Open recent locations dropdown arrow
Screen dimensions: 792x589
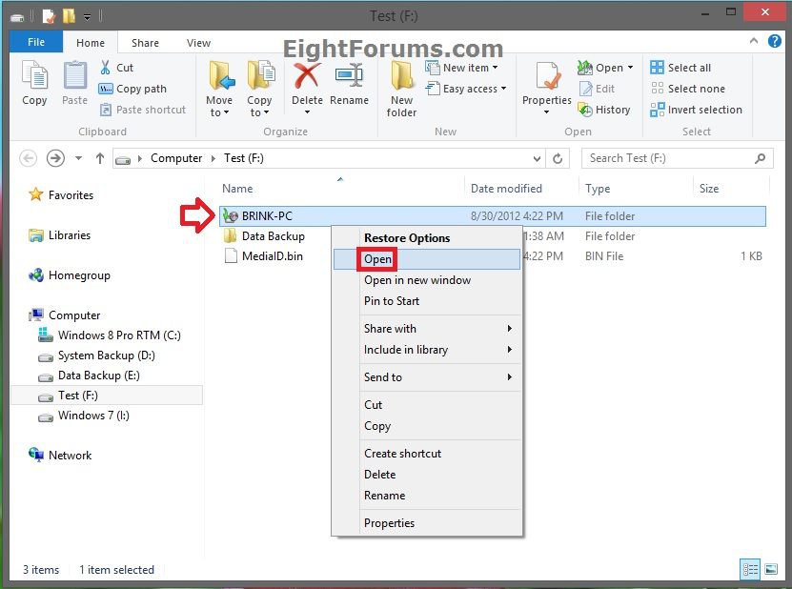pyautogui.click(x=78, y=158)
